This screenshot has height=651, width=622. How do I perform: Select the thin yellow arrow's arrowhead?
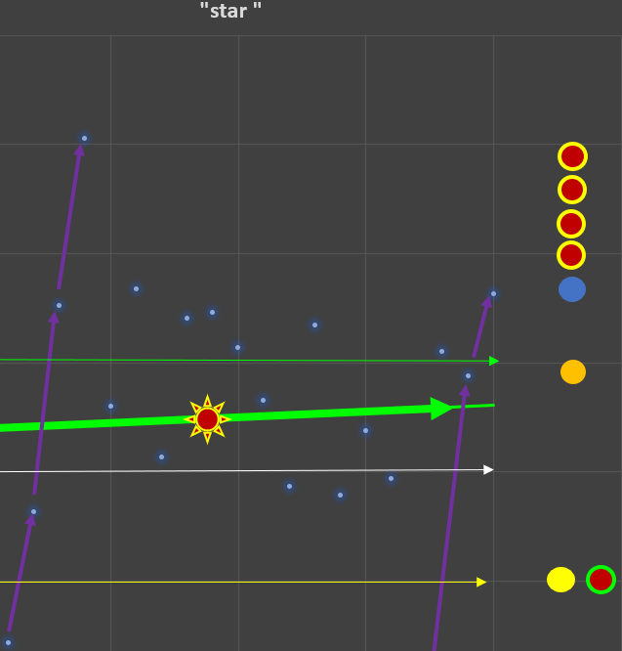click(x=481, y=582)
